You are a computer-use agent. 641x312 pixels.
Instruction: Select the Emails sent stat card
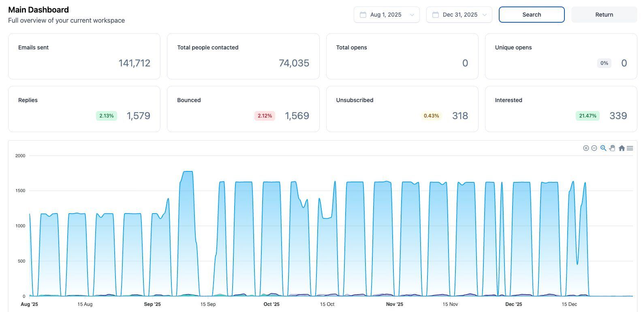84,56
